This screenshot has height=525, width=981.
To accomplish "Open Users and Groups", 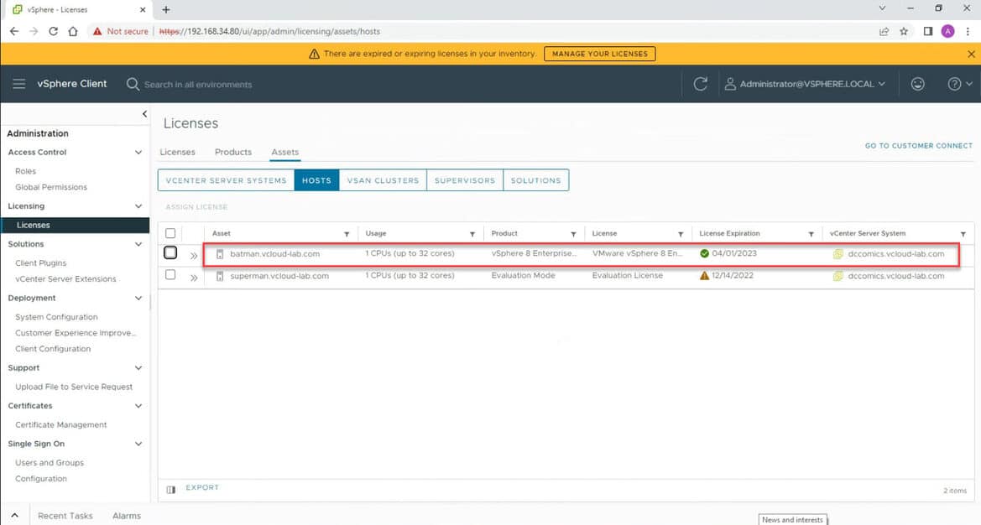I will [50, 463].
